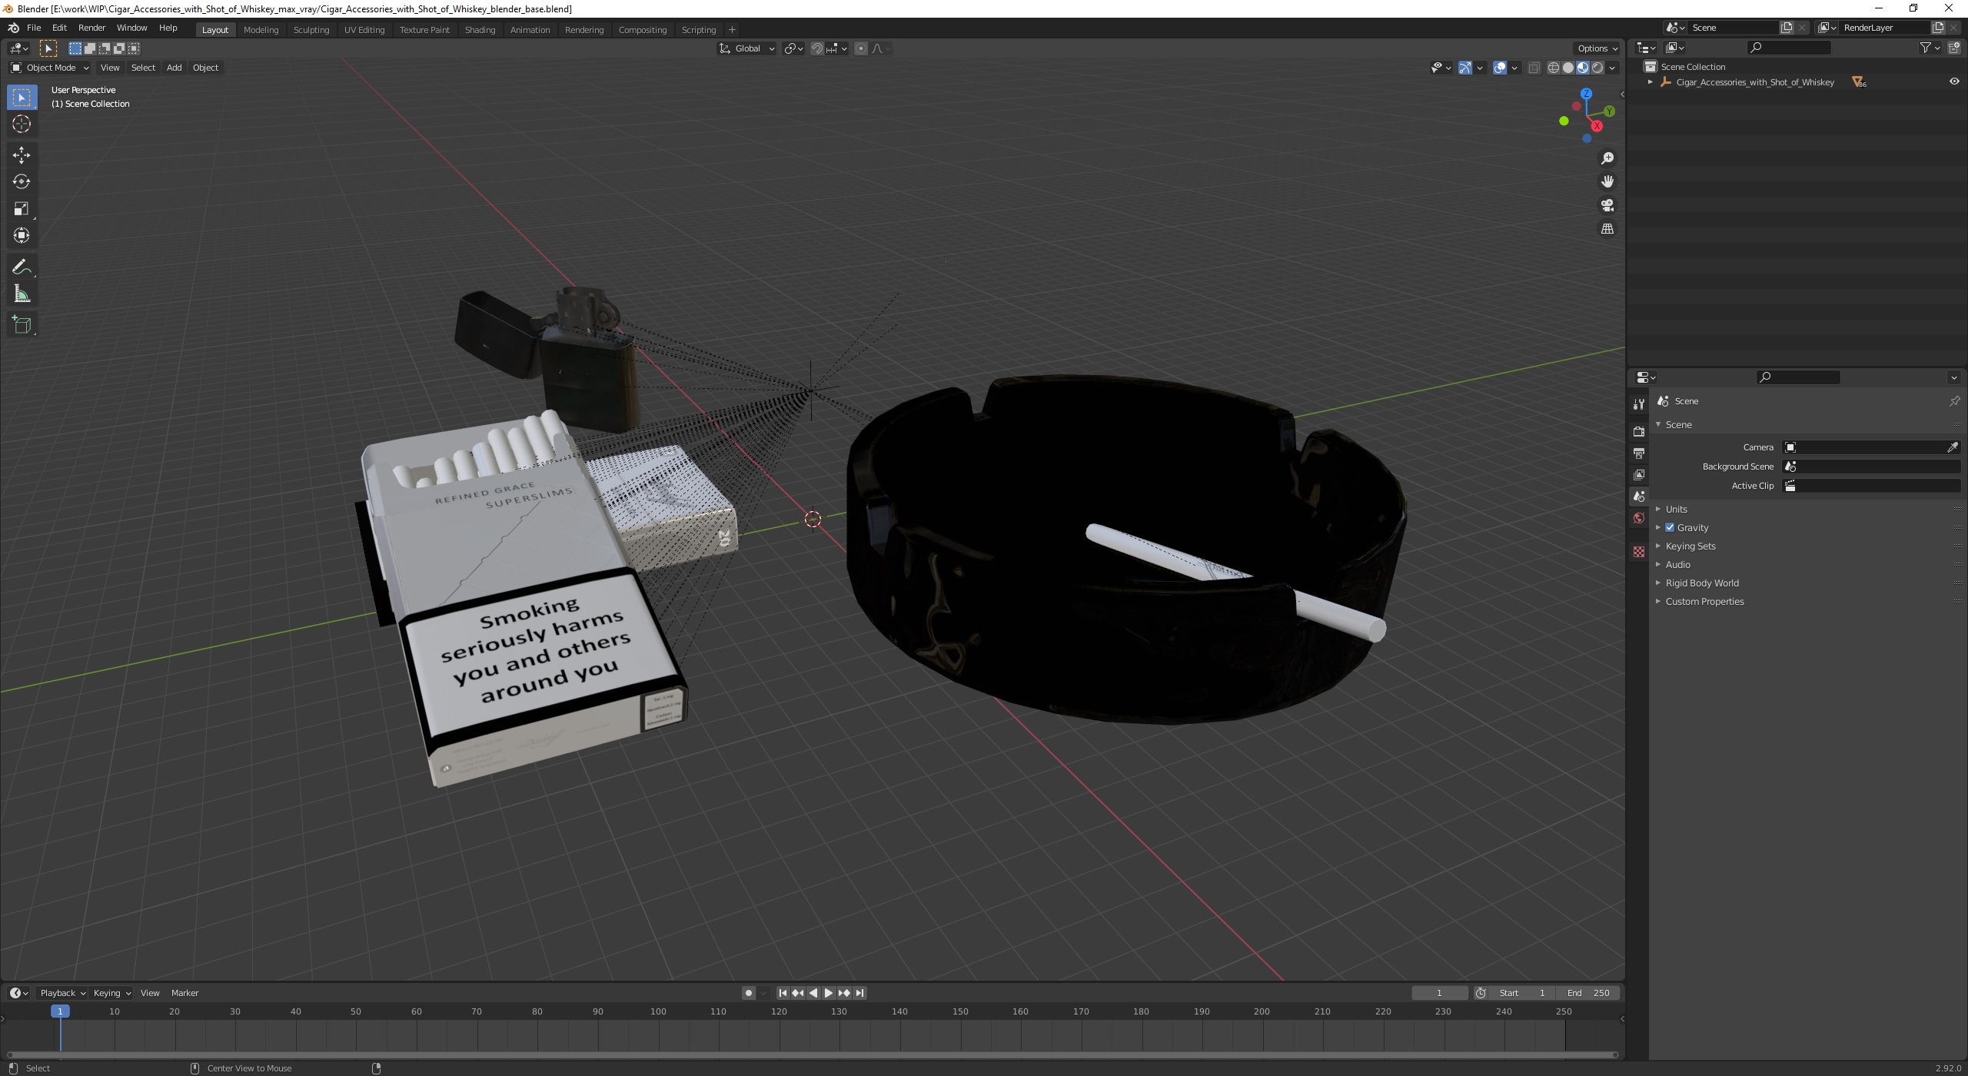Toggle camera view with camera icon
1968x1076 pixels.
click(1607, 205)
